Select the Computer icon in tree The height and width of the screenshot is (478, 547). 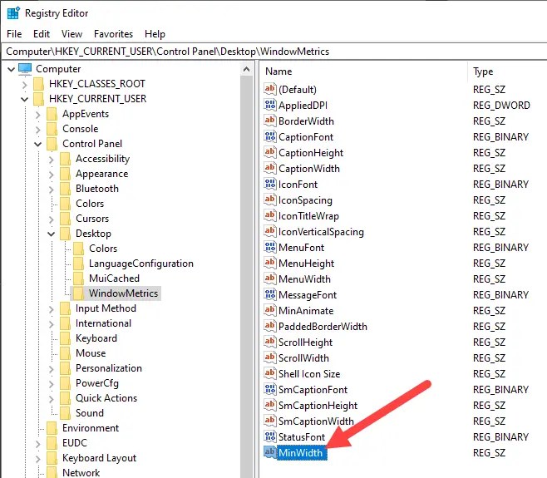(25, 69)
